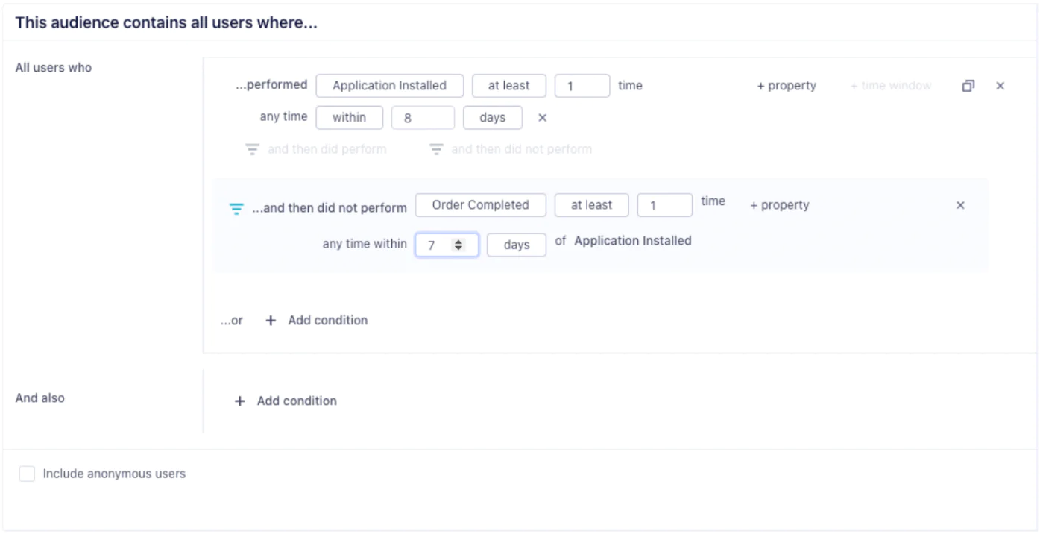The width and height of the screenshot is (1040, 534).
Task: Duplicate the Application Installed condition
Action: [x=968, y=86]
